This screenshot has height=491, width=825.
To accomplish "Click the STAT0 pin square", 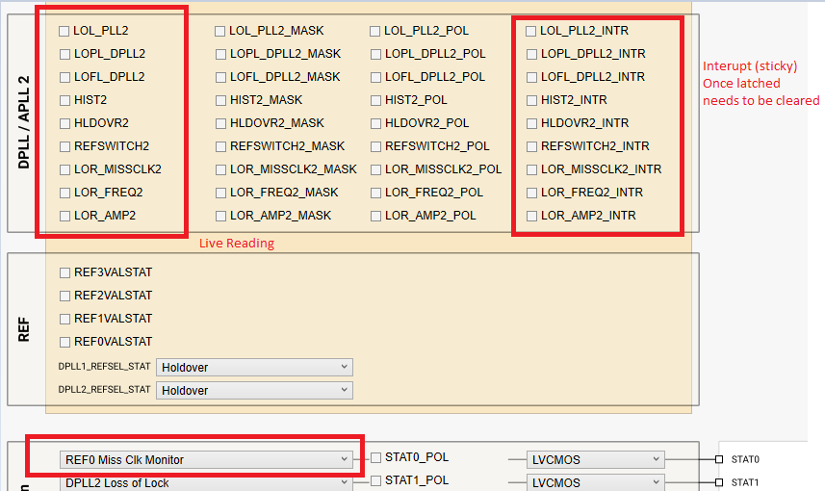I will tap(719, 459).
